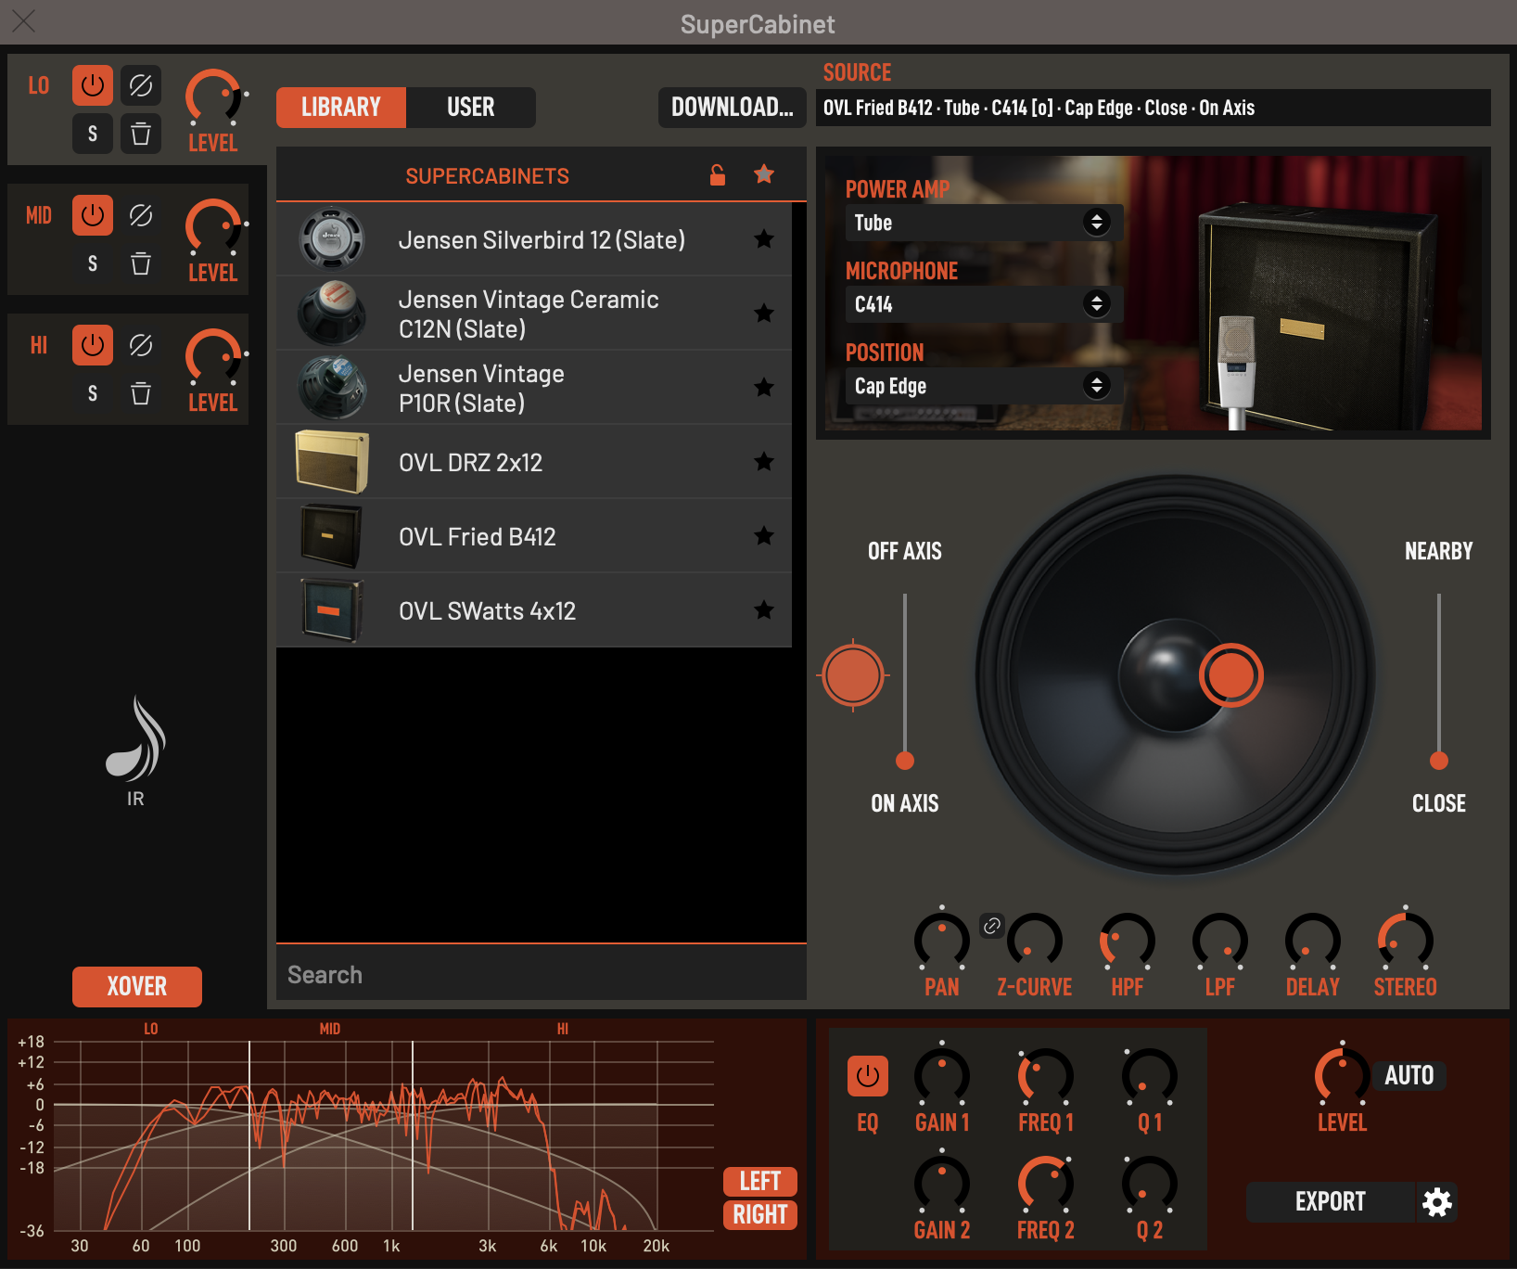Click the favorites star filter in Supercabinets header
Viewport: 1517px width, 1269px height.
pos(764,174)
